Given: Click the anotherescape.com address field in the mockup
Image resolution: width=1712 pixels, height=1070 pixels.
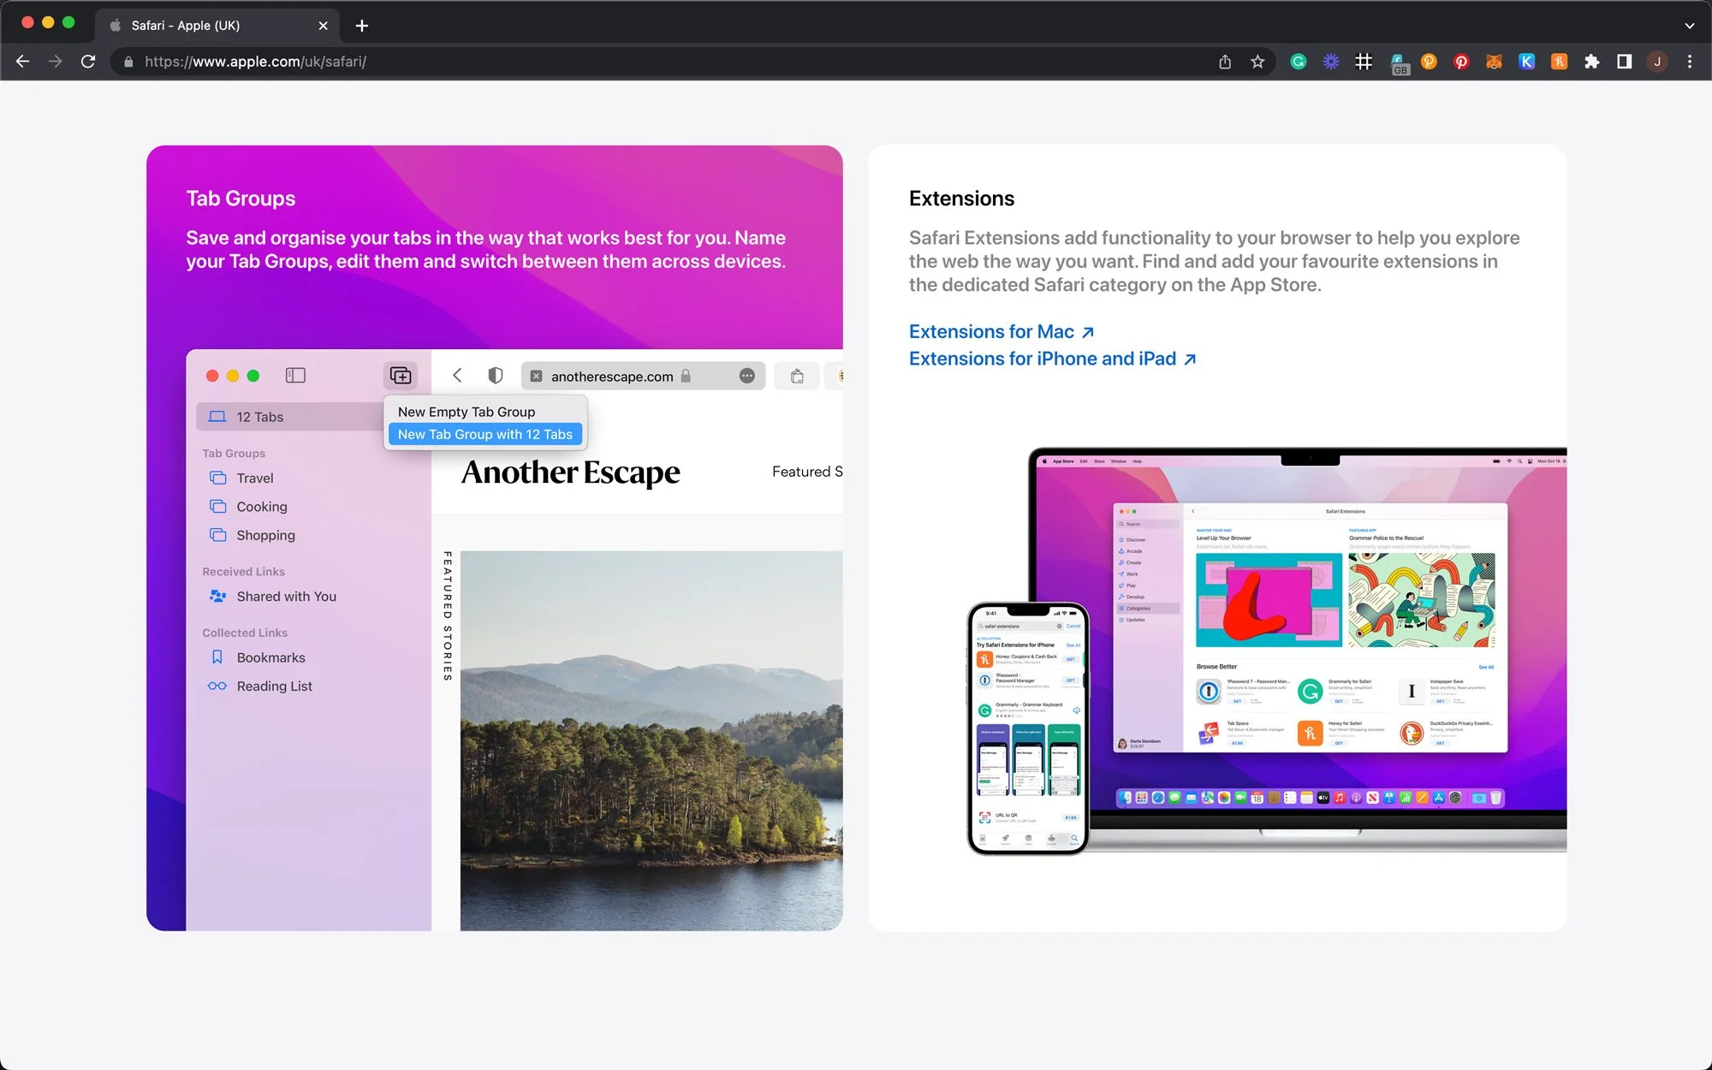Looking at the screenshot, I should (643, 376).
